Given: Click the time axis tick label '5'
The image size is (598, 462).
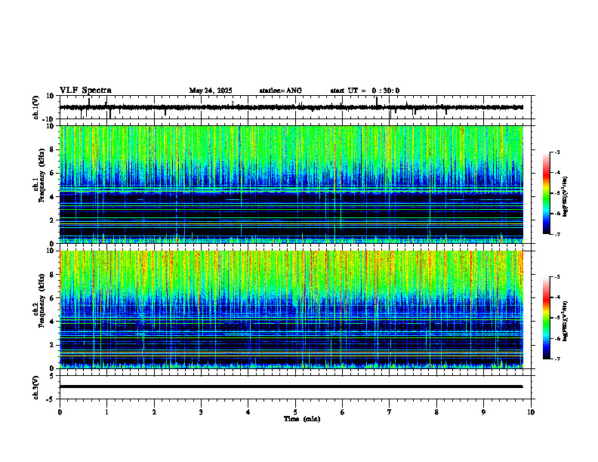Looking at the screenshot, I should coord(295,412).
